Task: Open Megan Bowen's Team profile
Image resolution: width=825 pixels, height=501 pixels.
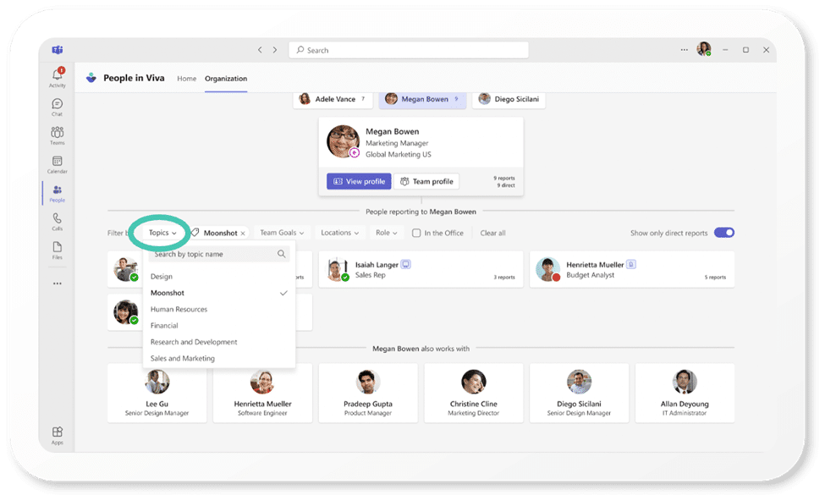Action: click(426, 182)
